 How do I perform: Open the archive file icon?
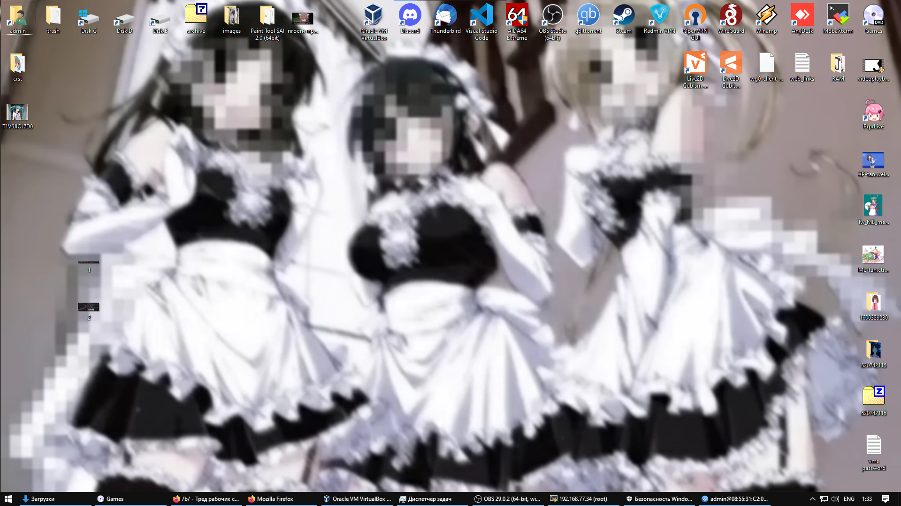[x=196, y=19]
